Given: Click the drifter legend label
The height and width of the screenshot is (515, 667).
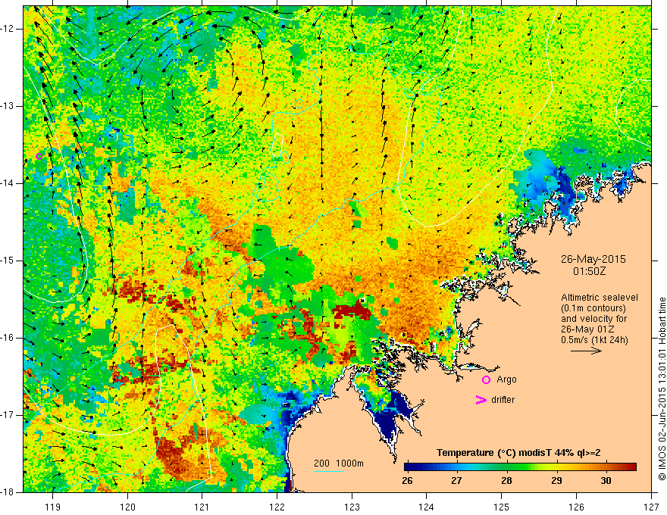Looking at the screenshot, I should point(503,400).
